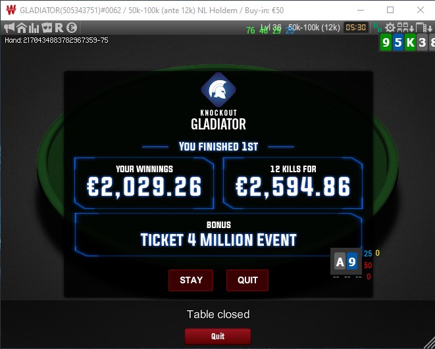This screenshot has height=349, width=435.
Task: Click the blue 5 card tile
Action: [x=398, y=43]
